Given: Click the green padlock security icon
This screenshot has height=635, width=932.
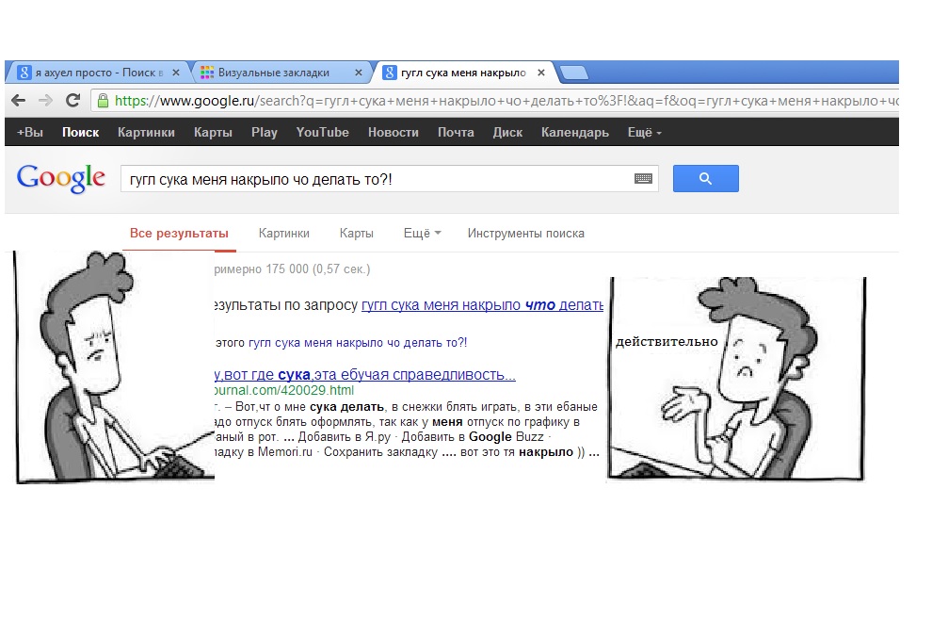Looking at the screenshot, I should (x=103, y=101).
